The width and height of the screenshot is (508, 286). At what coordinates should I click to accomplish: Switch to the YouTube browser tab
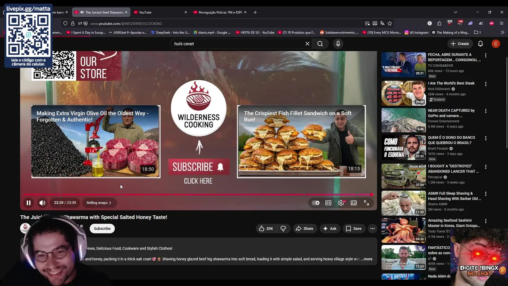pyautogui.click(x=161, y=12)
